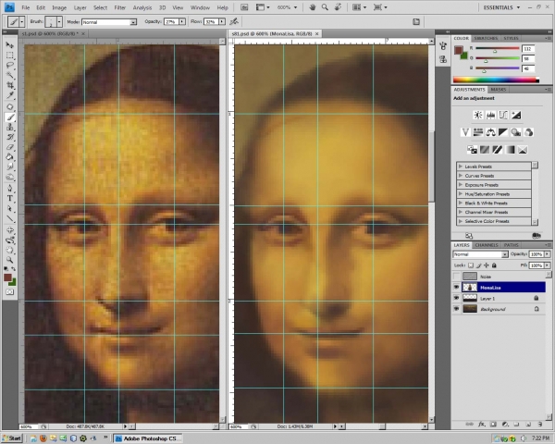Image resolution: width=555 pixels, height=444 pixels.
Task: Select the Line shape tool
Action: tap(9, 218)
